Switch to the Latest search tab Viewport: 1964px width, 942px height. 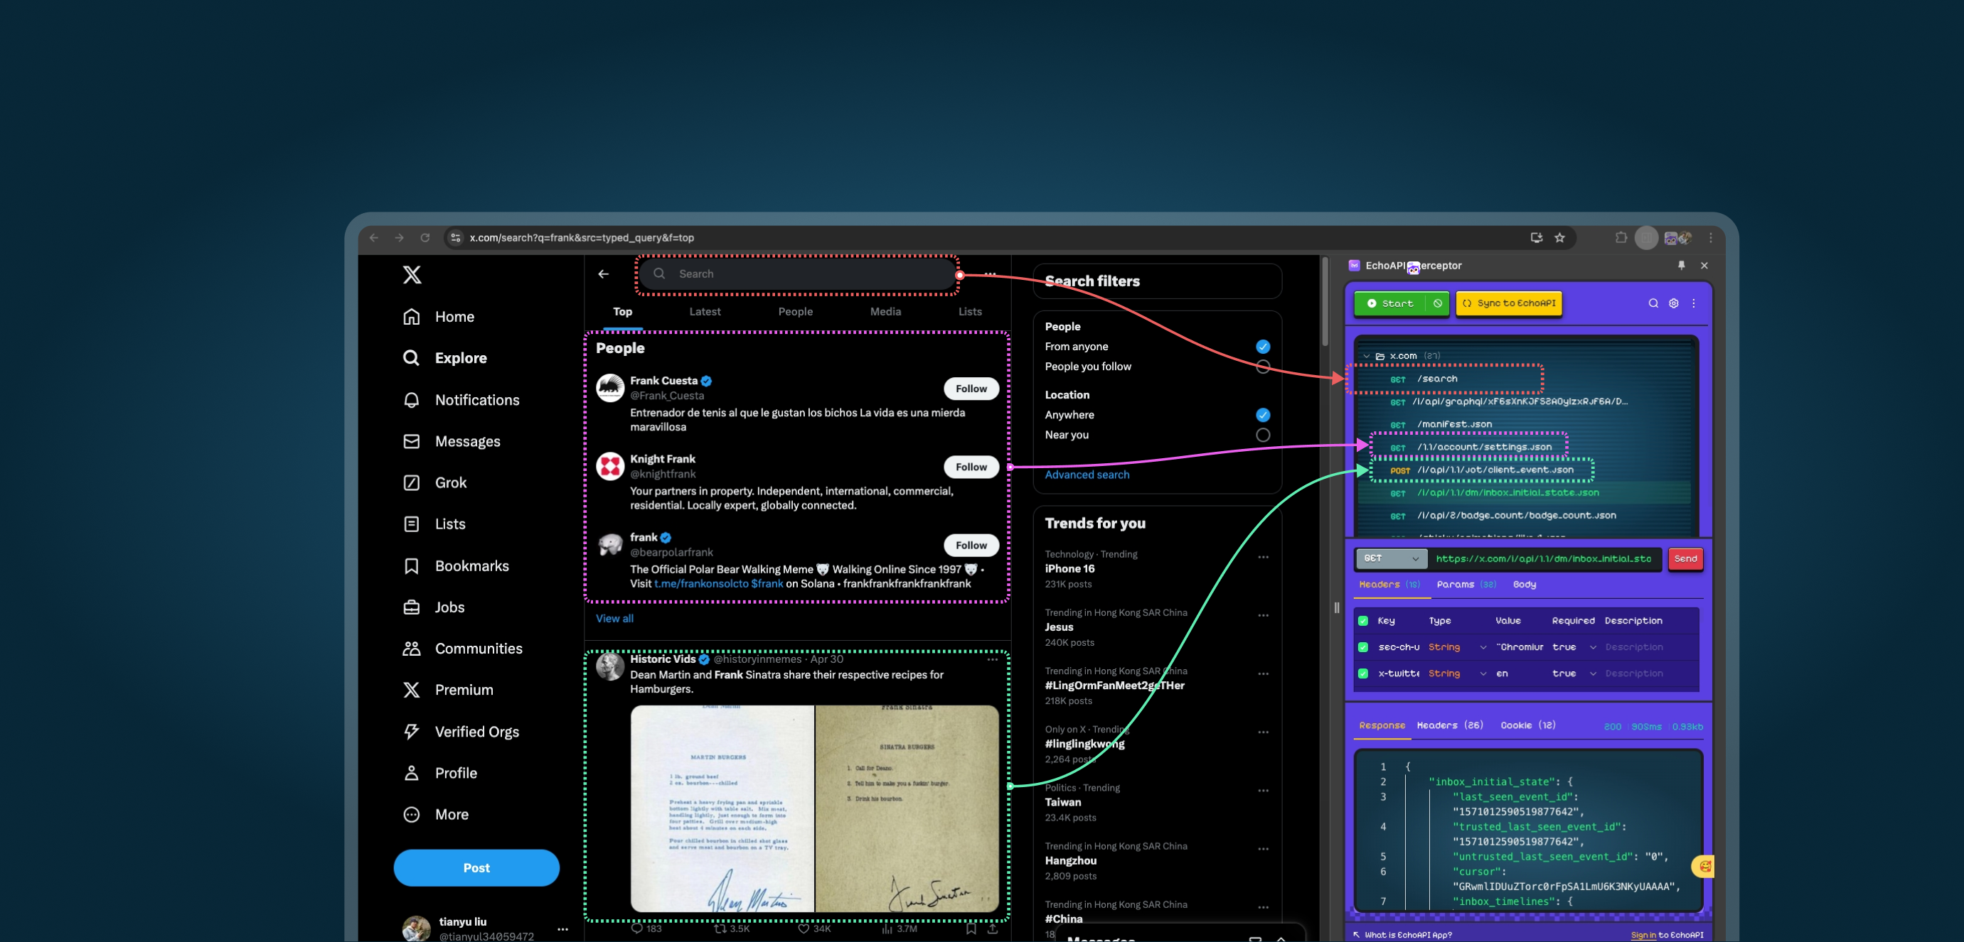705,311
